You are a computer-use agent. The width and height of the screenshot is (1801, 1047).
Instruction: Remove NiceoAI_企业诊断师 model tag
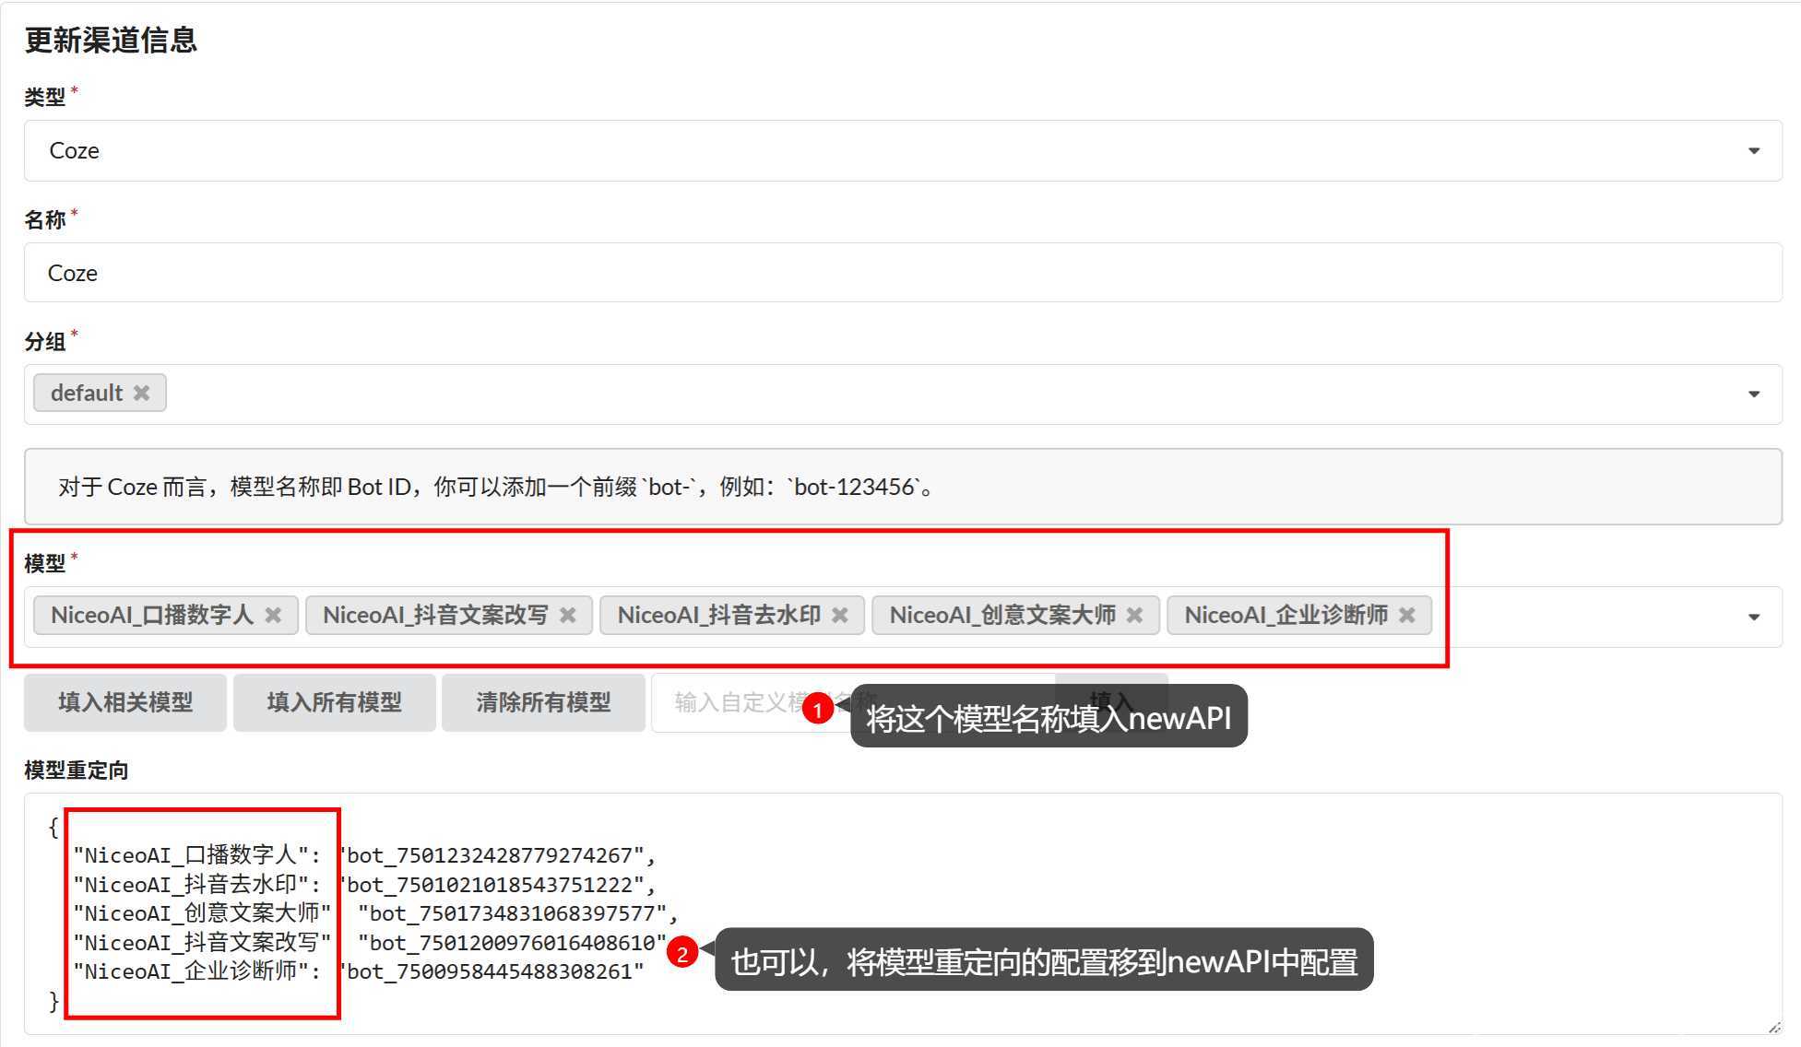[1406, 615]
